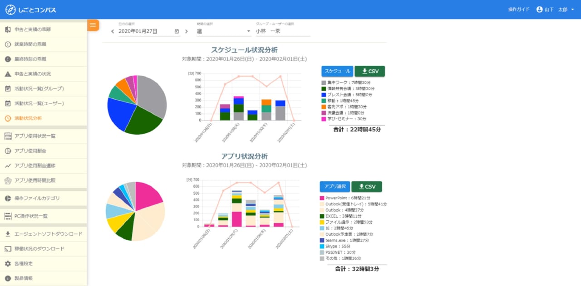Click the アプリ使用時間比較 pentagon icon
Screen dimensions: 581x286
(8, 180)
